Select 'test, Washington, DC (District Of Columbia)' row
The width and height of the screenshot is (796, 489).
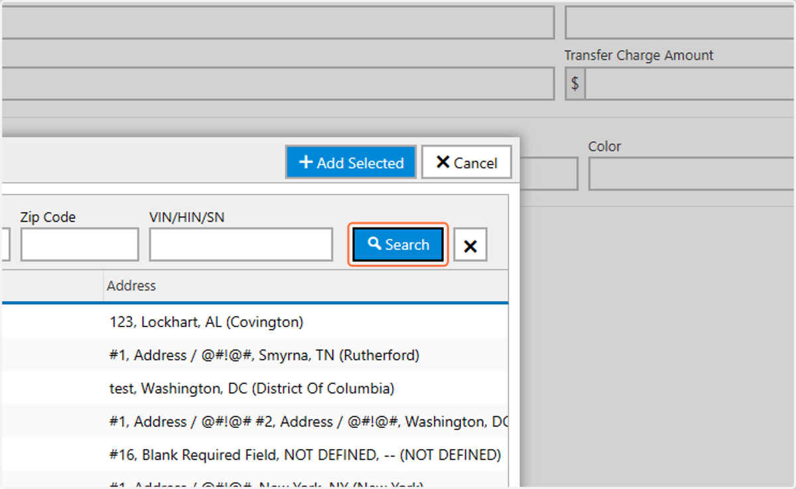[255, 388]
